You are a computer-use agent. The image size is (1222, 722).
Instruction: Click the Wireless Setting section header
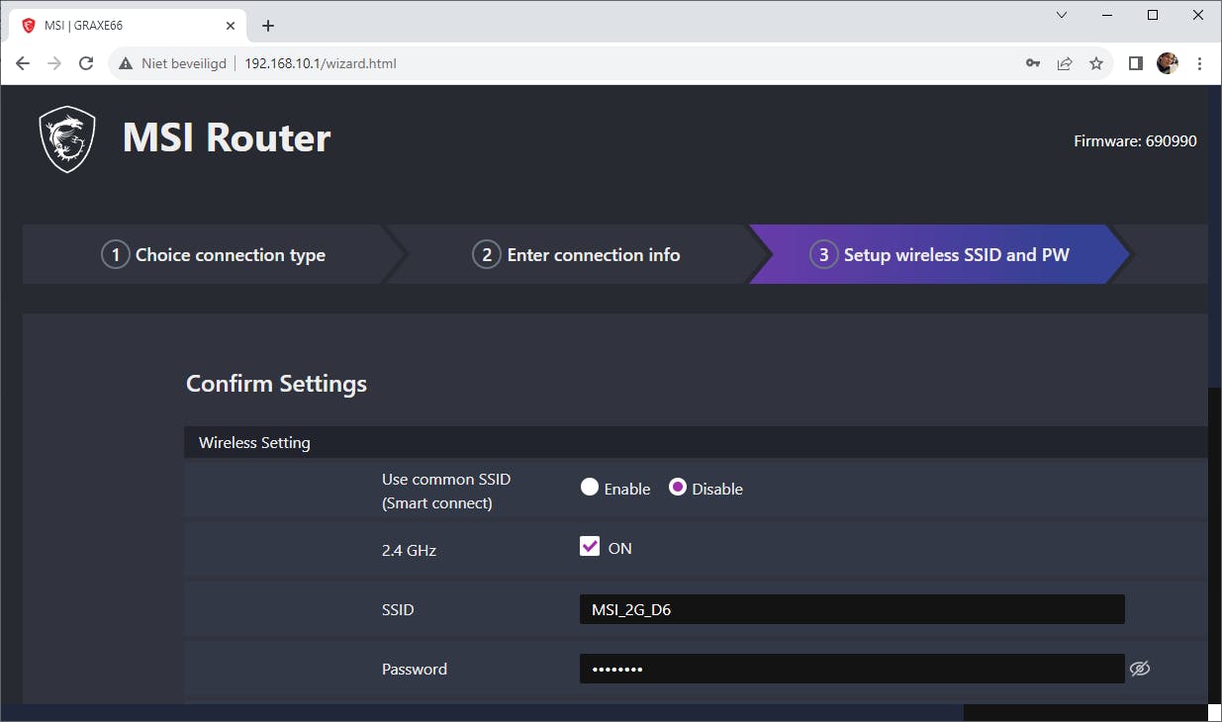point(696,442)
